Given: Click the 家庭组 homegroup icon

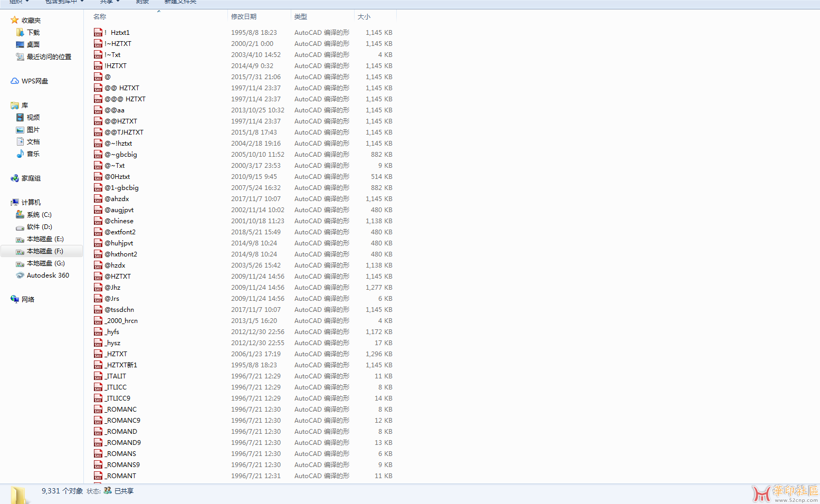Looking at the screenshot, I should pyautogui.click(x=15, y=178).
